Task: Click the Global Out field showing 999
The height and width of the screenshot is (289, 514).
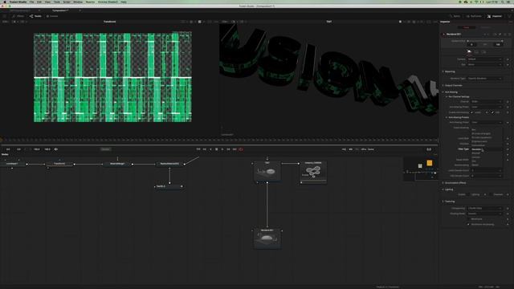Action: [x=498, y=44]
